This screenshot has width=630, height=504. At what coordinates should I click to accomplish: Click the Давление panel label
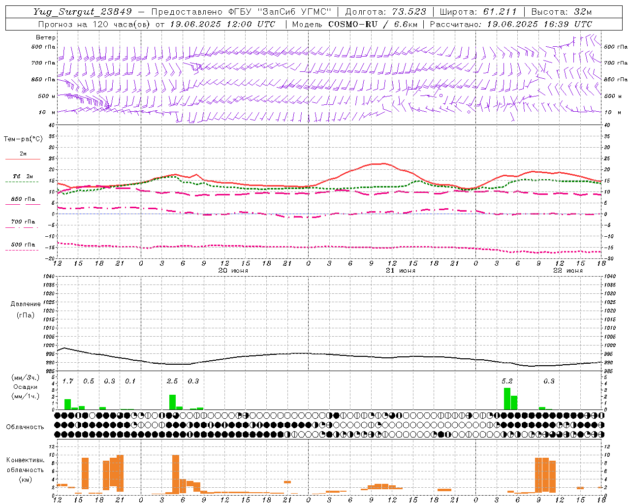click(25, 304)
